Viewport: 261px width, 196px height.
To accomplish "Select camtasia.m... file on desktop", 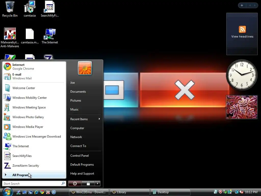I will [30, 36].
